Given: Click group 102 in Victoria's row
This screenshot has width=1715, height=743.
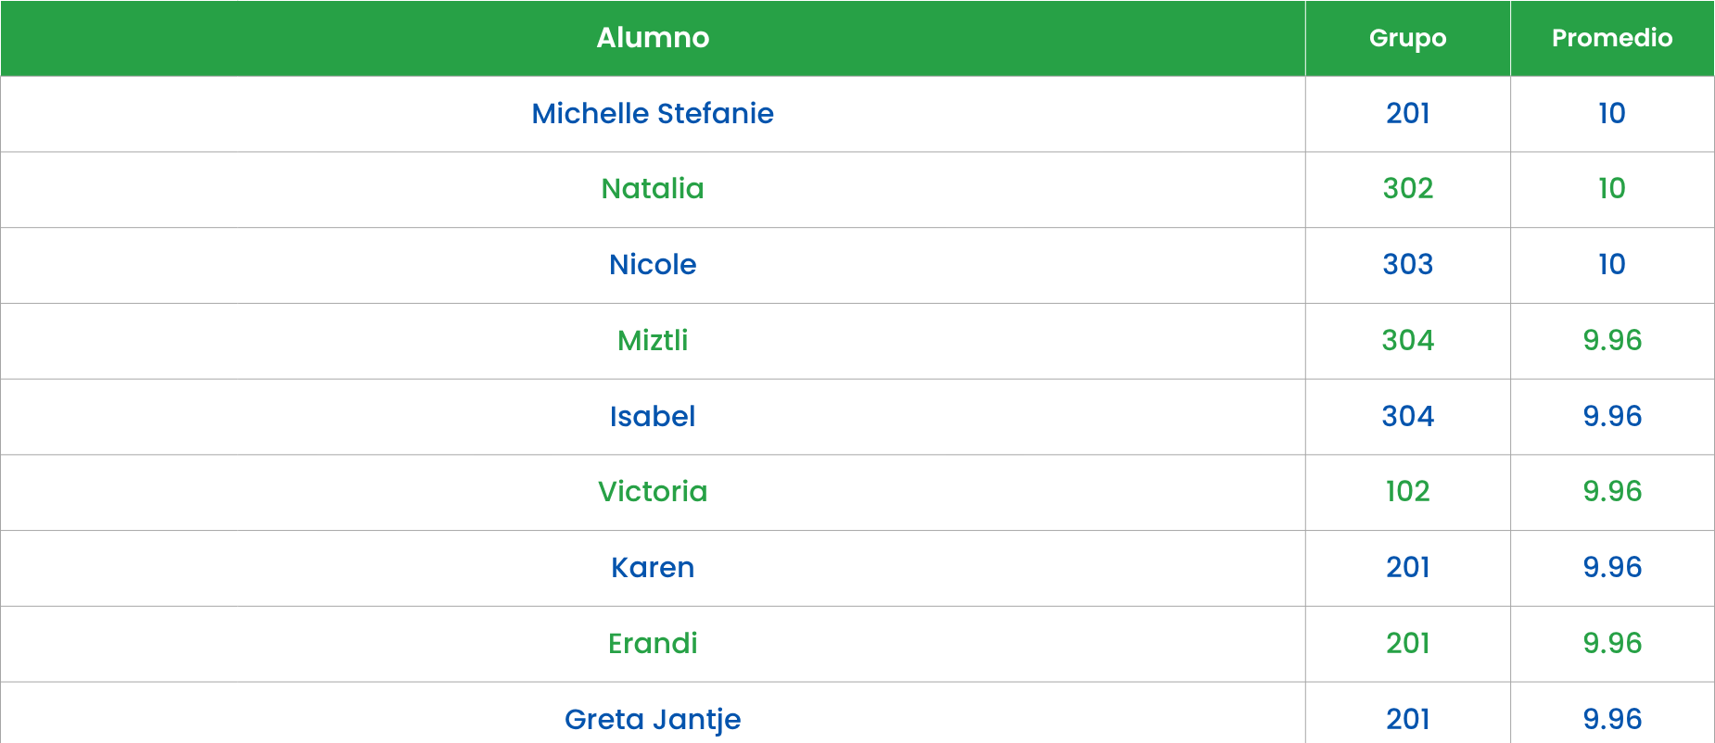Looking at the screenshot, I should 1407,492.
